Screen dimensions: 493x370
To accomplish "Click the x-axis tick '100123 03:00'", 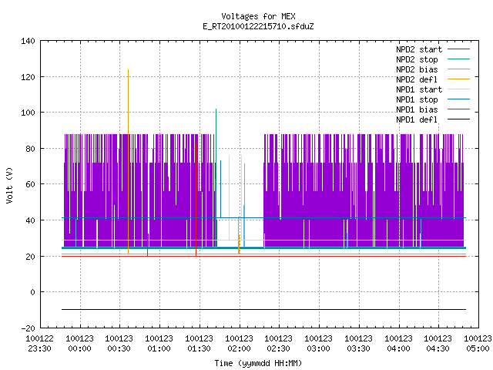I will coord(318,344).
